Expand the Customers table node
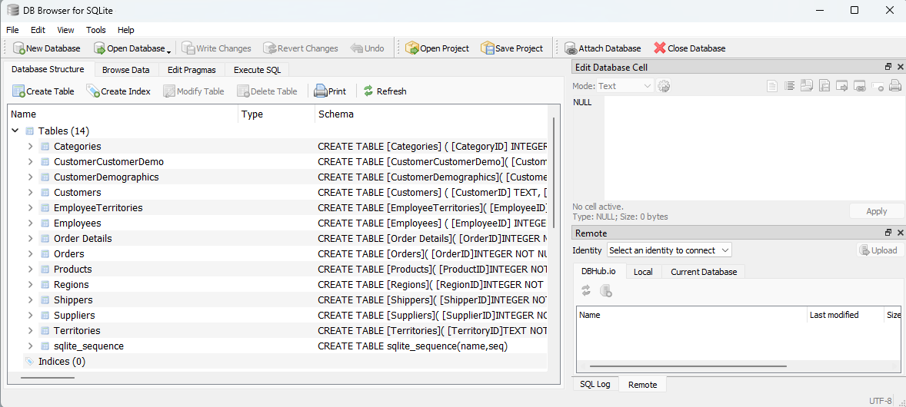 pos(30,193)
